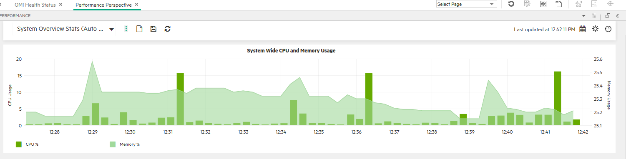626x159 pixels.
Task: Refresh the graph with the refresh icon
Action: [167, 29]
